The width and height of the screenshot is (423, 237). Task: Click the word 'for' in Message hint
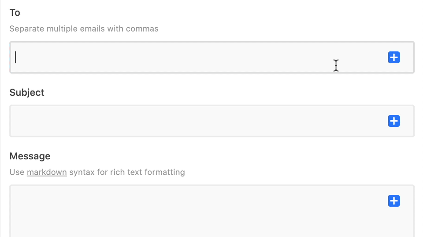(x=102, y=172)
